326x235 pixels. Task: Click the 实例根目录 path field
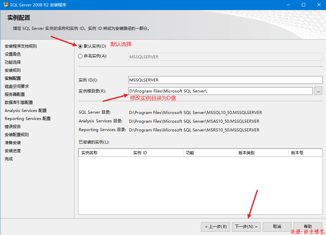[x=220, y=91]
